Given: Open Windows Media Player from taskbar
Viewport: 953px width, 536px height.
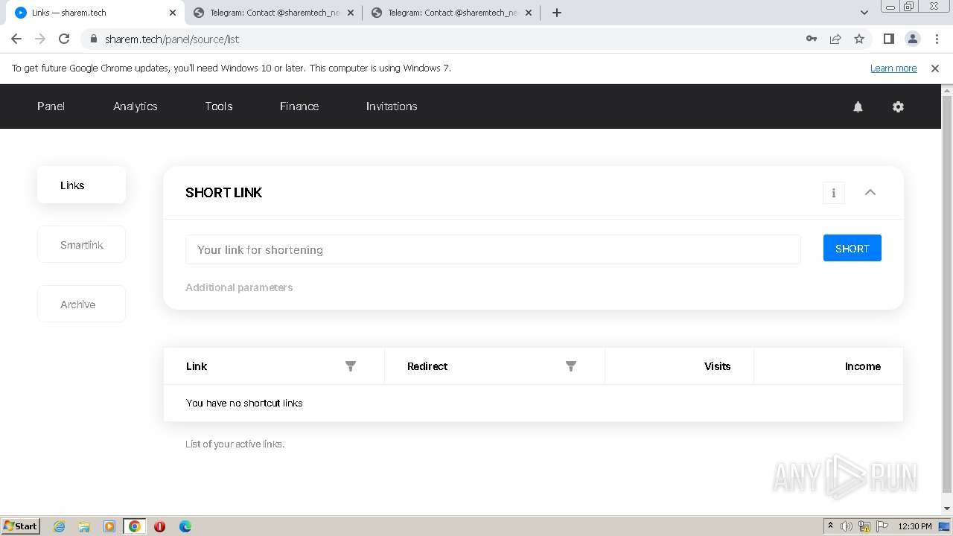Looking at the screenshot, I should tap(109, 526).
